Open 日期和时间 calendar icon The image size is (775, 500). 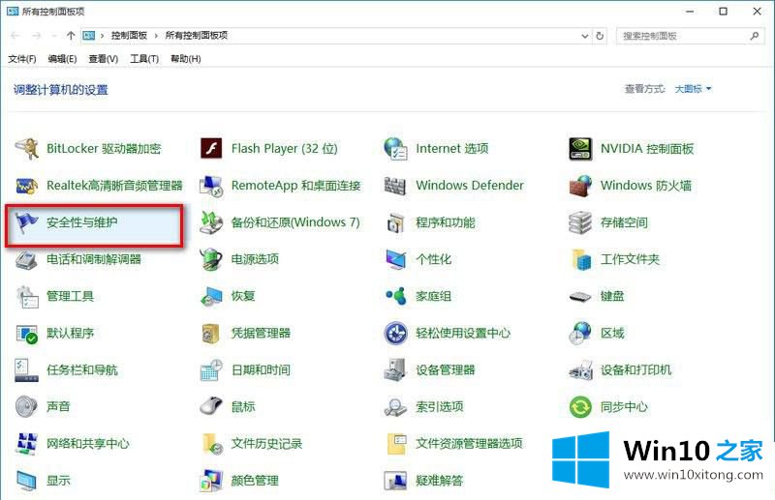(211, 370)
